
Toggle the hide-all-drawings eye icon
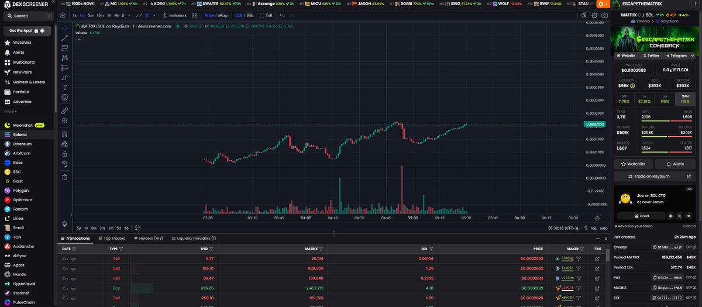click(64, 164)
